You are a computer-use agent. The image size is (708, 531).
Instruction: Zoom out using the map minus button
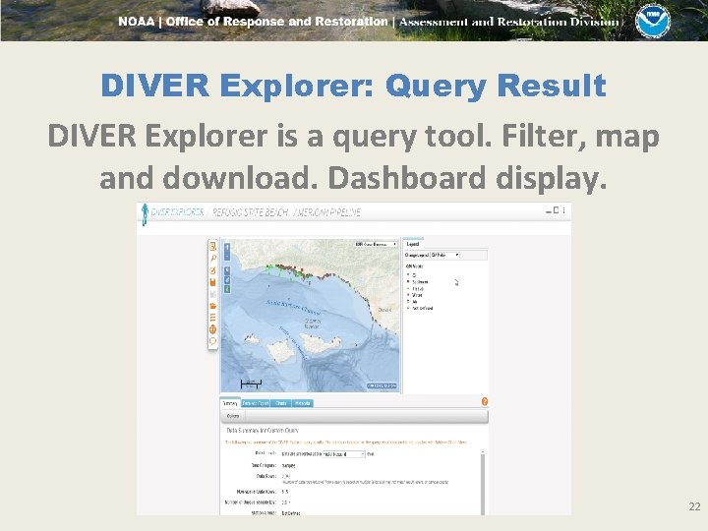pos(227,256)
